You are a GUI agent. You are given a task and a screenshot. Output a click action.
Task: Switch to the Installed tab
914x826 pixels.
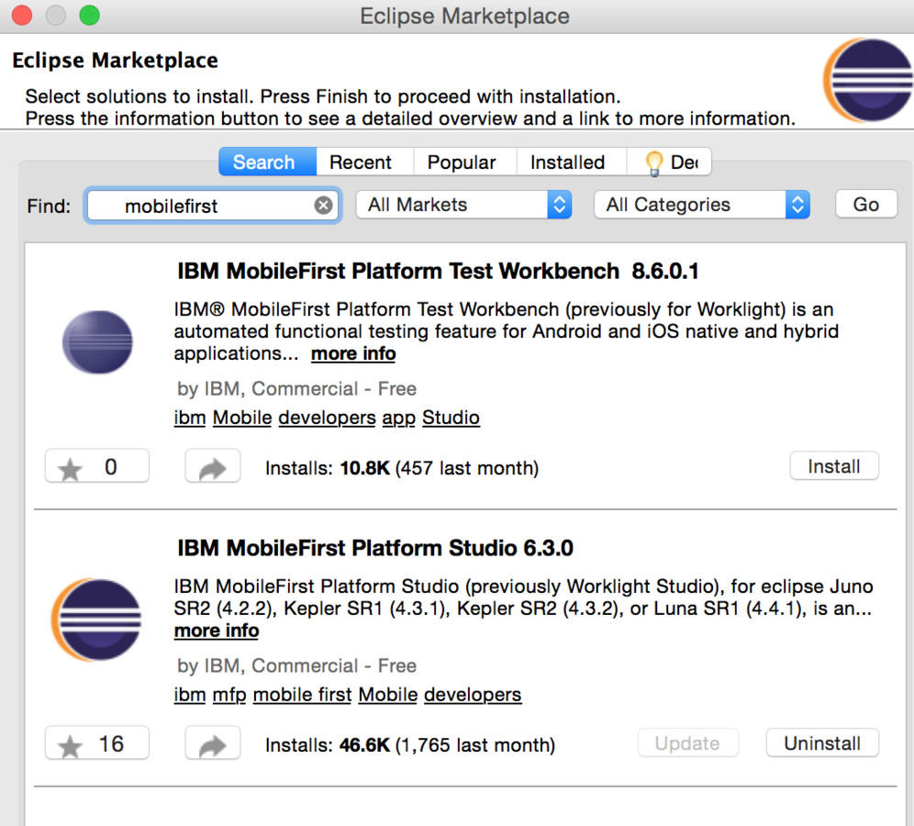(x=571, y=162)
